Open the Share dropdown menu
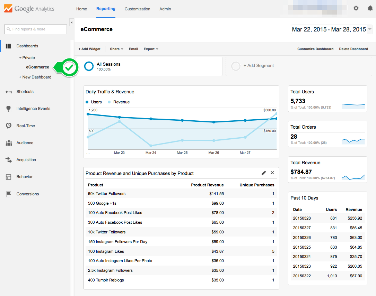Viewport: 376px width, 296px height. tap(116, 49)
